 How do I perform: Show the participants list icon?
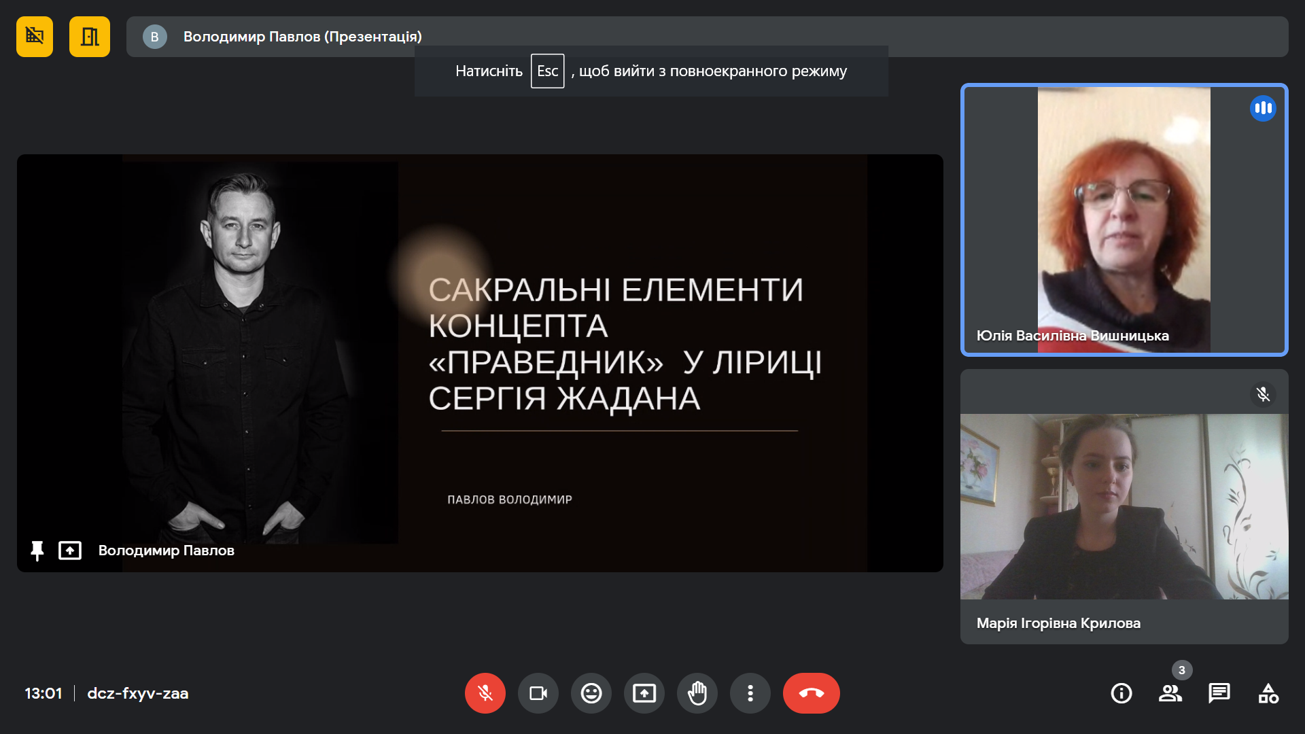[x=1170, y=693]
